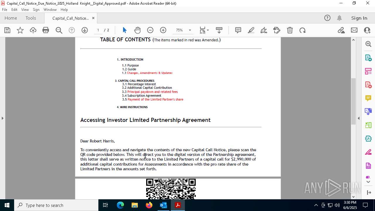This screenshot has height=211, width=375.
Task: Click the scrollbar up arrow
Action: (x=353, y=40)
